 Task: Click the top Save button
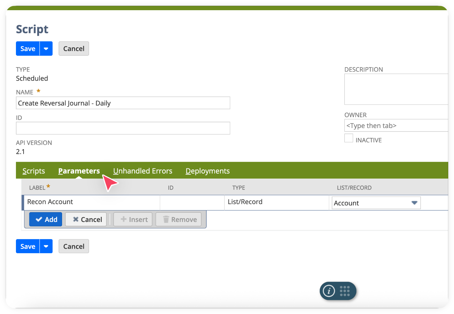click(x=28, y=48)
